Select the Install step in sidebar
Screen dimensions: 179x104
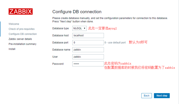(12, 49)
